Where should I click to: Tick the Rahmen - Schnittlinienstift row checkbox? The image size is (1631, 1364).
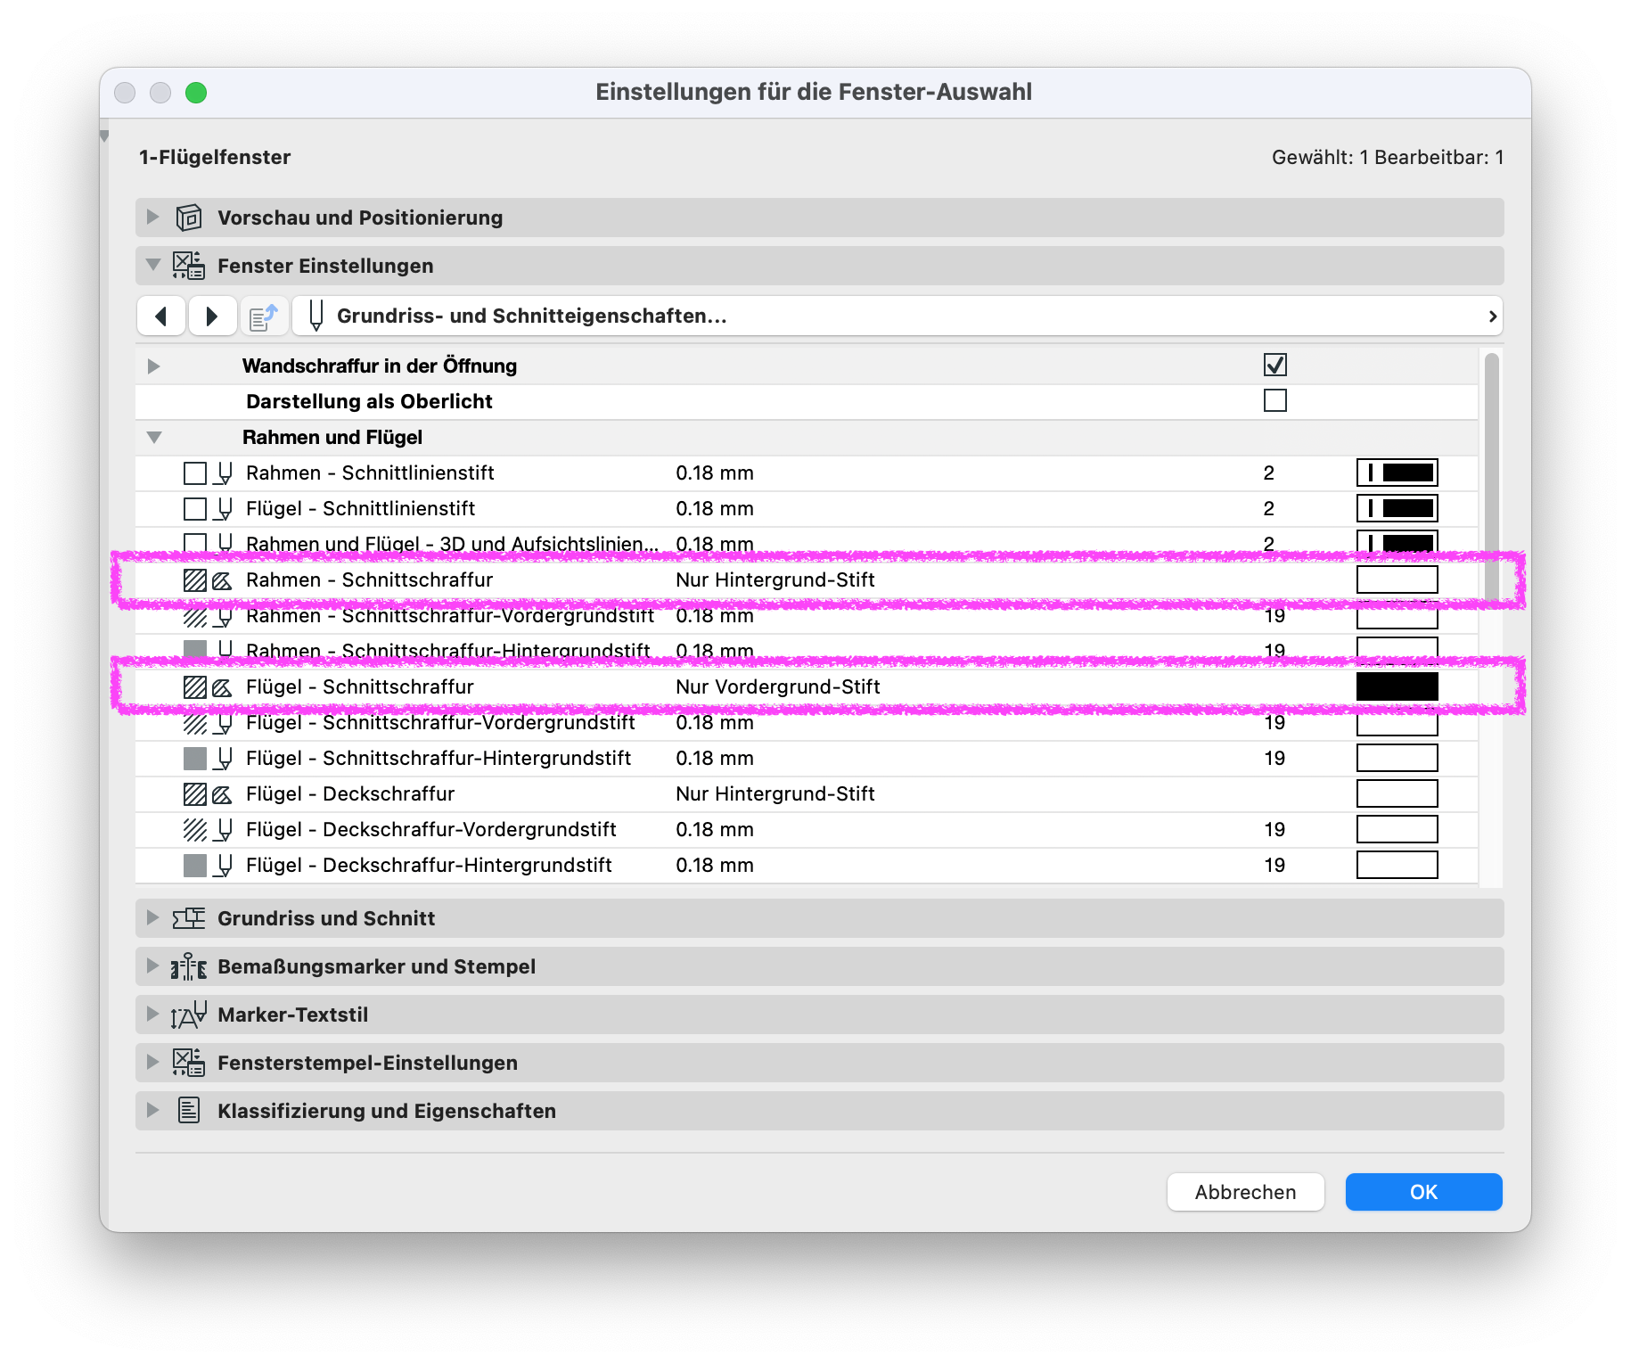click(195, 472)
